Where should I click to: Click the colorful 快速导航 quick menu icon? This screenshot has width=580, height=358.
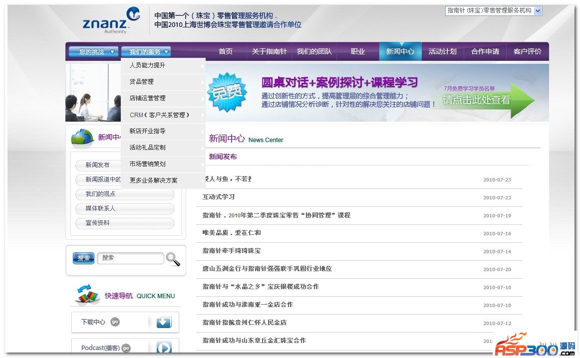click(87, 295)
